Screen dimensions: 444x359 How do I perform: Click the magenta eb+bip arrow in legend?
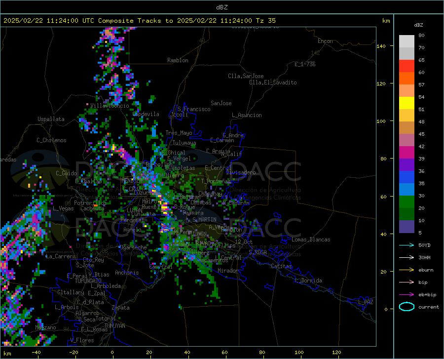pyautogui.click(x=407, y=295)
